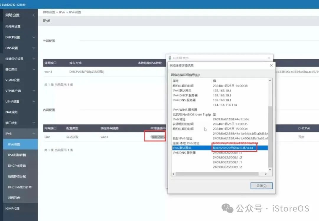The width and height of the screenshot is (319, 221).
Task: Close the 以太网 状态 window behind
Action: [x=269, y=58]
